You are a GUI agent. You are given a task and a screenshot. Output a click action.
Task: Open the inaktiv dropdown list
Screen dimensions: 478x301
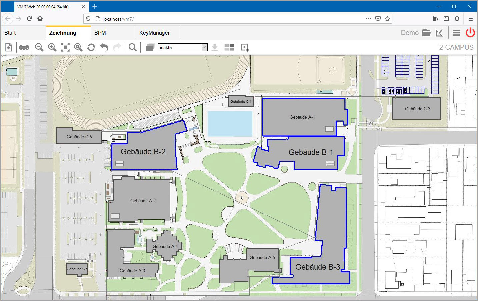click(x=182, y=47)
